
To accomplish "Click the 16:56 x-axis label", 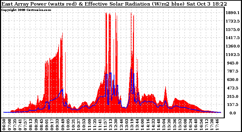I will click(x=201, y=124).
